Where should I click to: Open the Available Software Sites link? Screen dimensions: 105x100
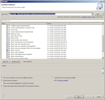[88, 17]
